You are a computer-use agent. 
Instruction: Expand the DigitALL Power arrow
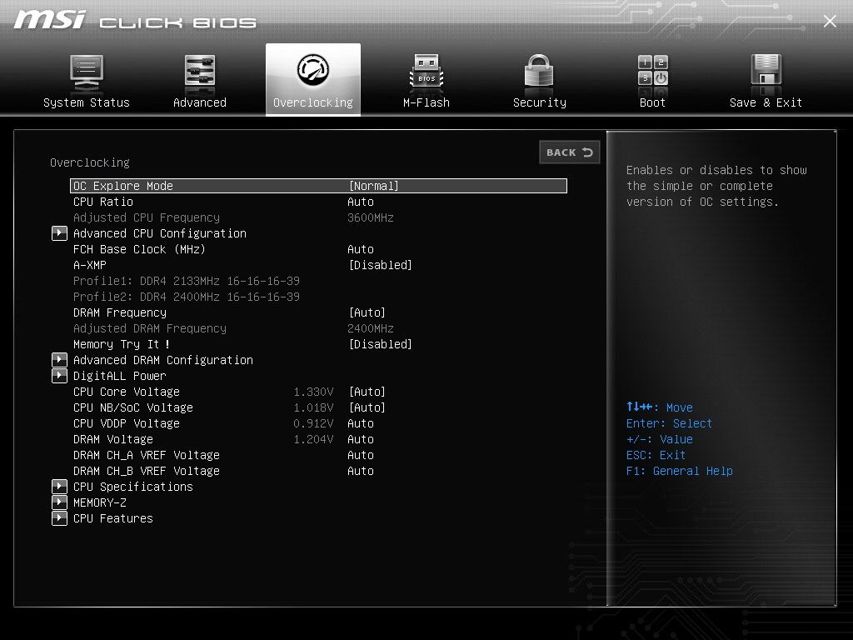coord(59,376)
